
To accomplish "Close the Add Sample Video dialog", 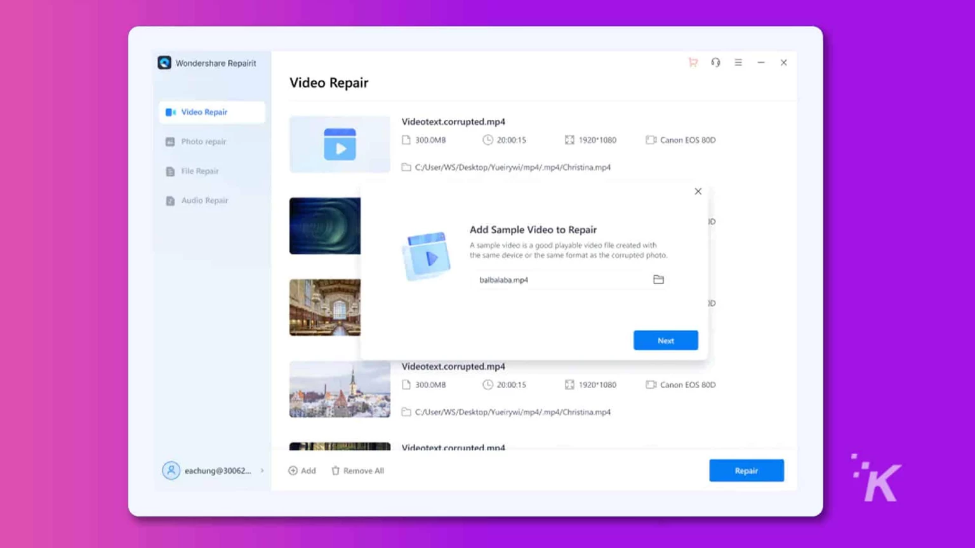I will [698, 192].
